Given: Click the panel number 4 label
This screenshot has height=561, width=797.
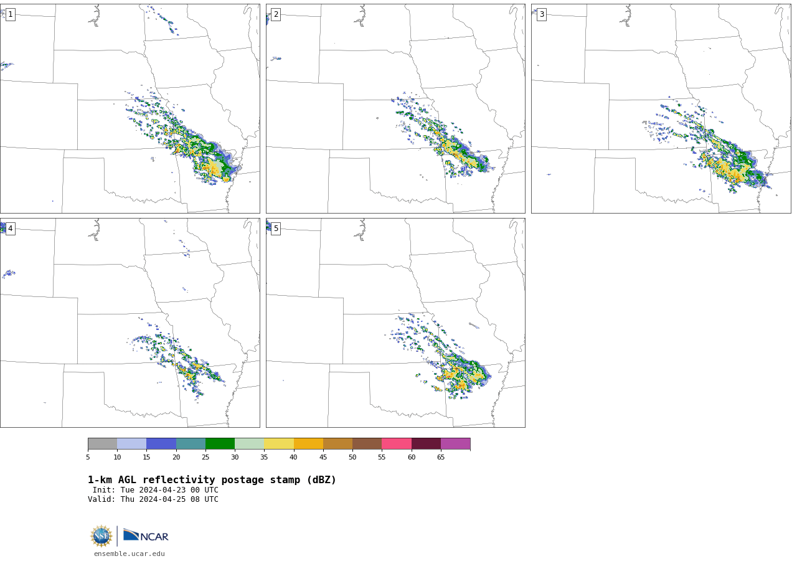Looking at the screenshot, I should coord(10,229).
